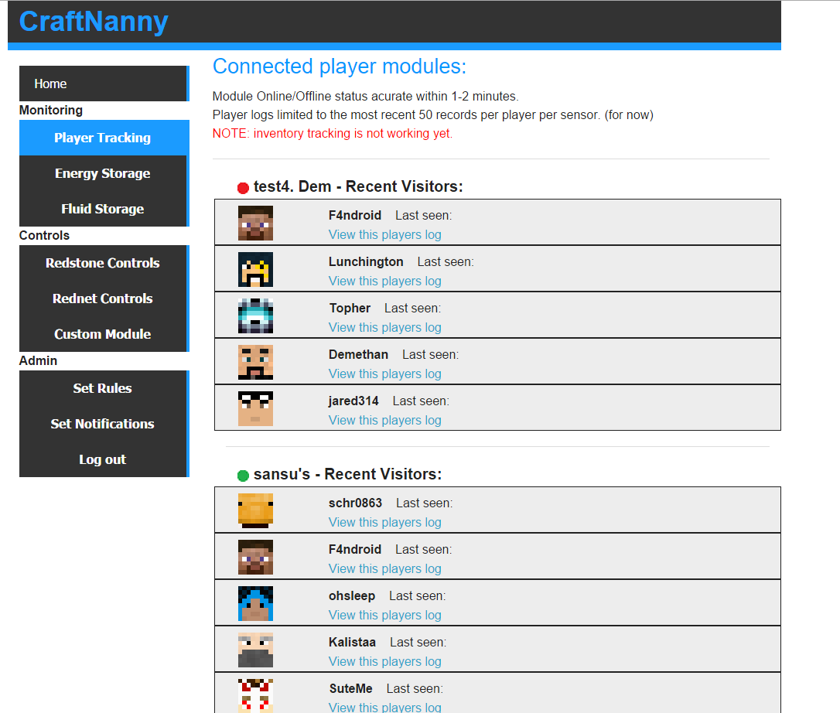The height and width of the screenshot is (713, 840).
Task: Open Energy Storage monitoring page
Action: tap(104, 173)
